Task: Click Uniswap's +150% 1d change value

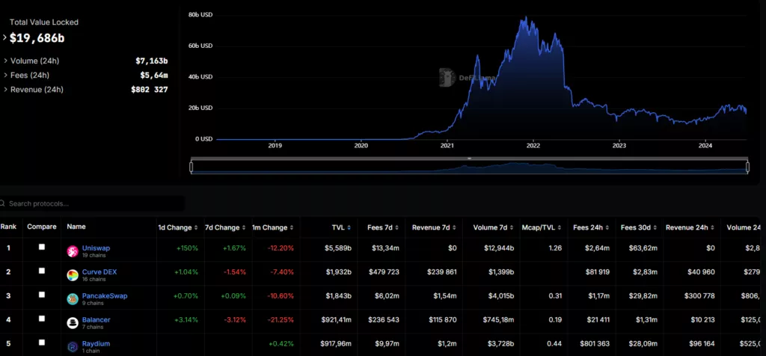Action: click(188, 248)
